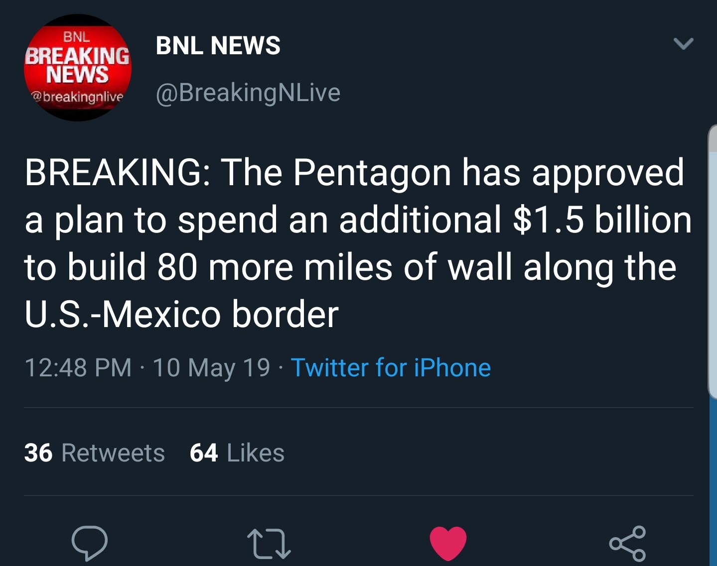Tap the 36 retweet count number
This screenshot has height=566, width=717.
pos(38,453)
